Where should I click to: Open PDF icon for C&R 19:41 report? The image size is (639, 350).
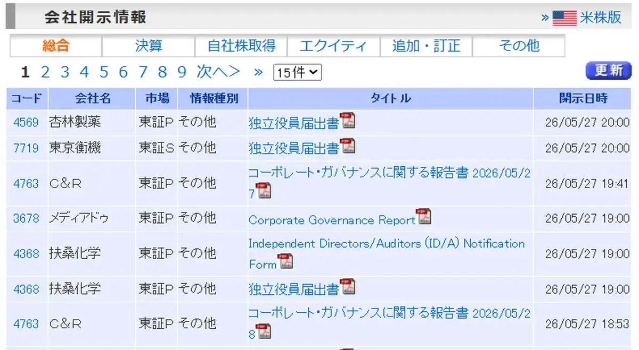[264, 191]
